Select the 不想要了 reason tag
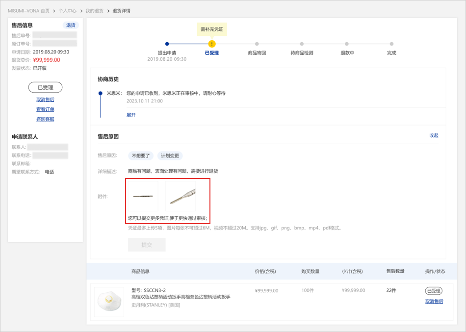 pyautogui.click(x=141, y=156)
